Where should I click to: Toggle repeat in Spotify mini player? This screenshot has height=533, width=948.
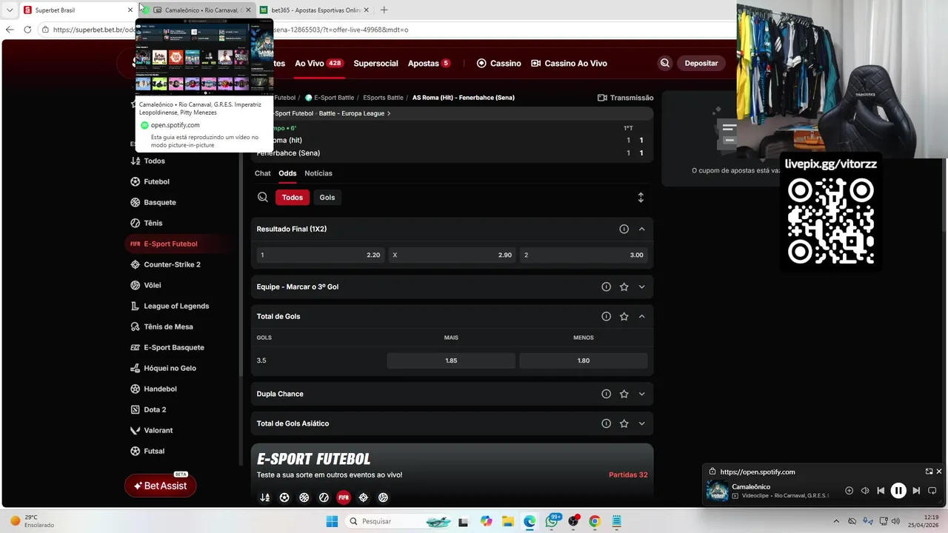coord(932,491)
